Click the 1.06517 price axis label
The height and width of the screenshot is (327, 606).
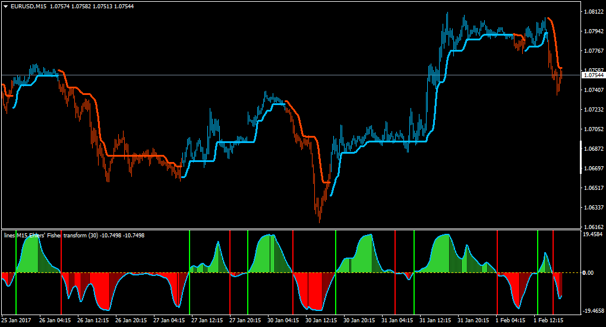point(594,188)
